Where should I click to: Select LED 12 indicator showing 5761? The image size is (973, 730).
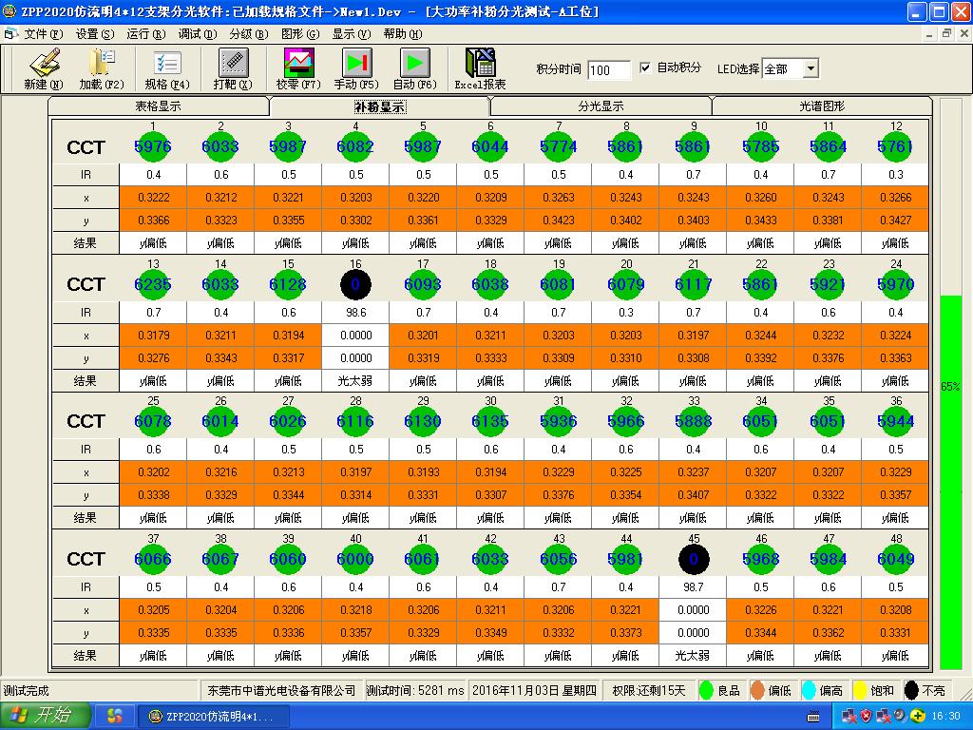pyautogui.click(x=895, y=146)
